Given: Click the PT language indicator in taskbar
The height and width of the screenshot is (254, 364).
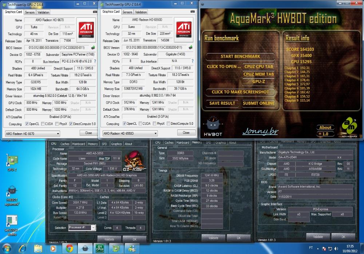Looking at the screenshot, I should (311, 248).
